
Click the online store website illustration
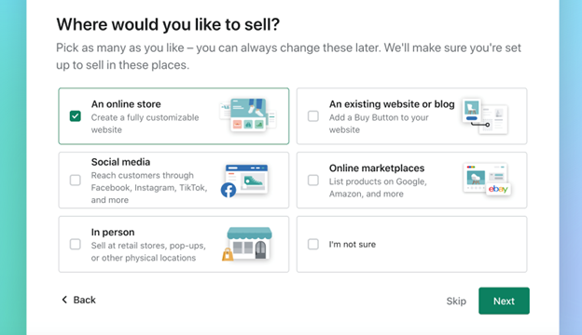pos(247,115)
